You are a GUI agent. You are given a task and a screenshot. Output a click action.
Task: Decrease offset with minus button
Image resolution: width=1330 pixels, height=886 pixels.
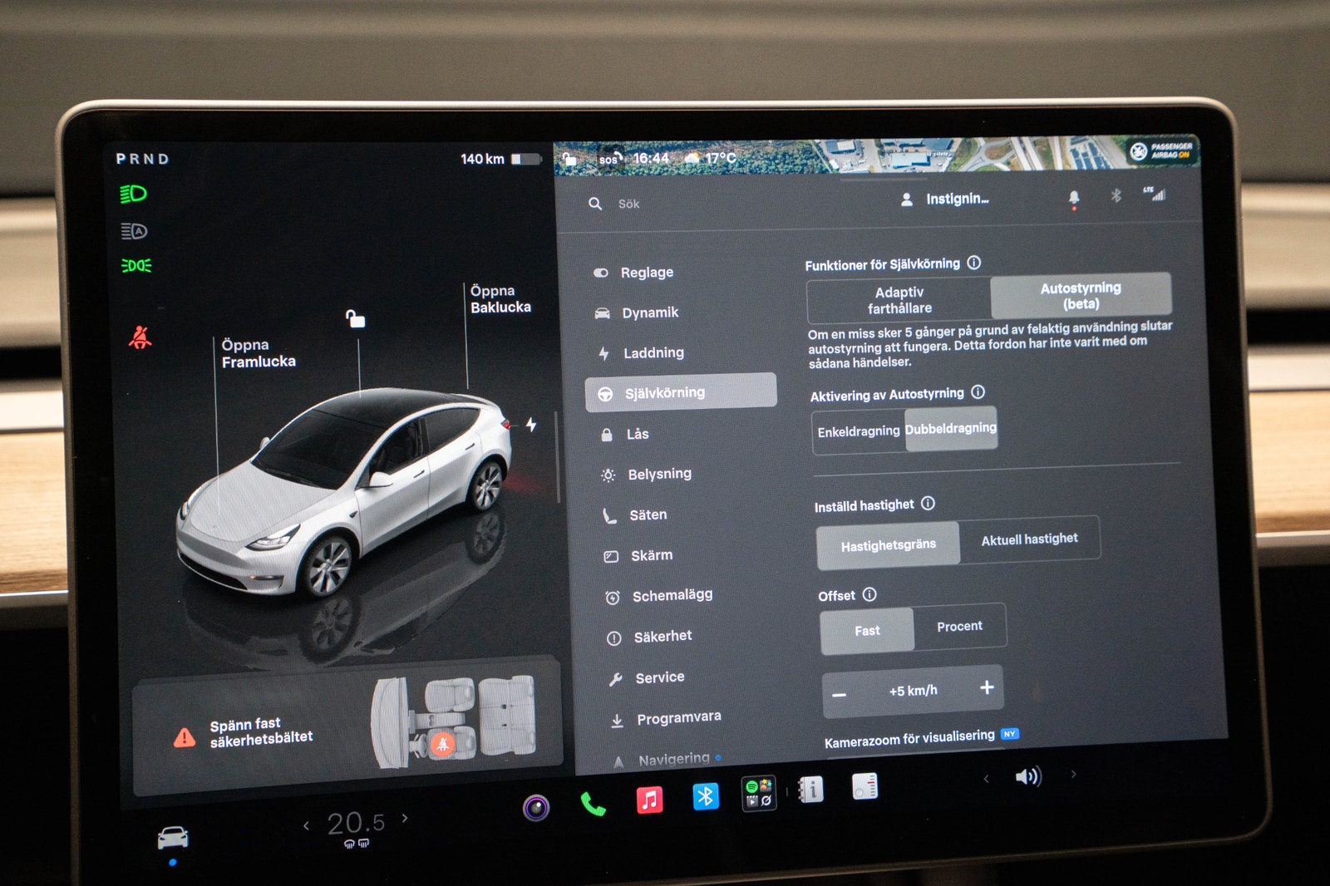pyautogui.click(x=840, y=694)
